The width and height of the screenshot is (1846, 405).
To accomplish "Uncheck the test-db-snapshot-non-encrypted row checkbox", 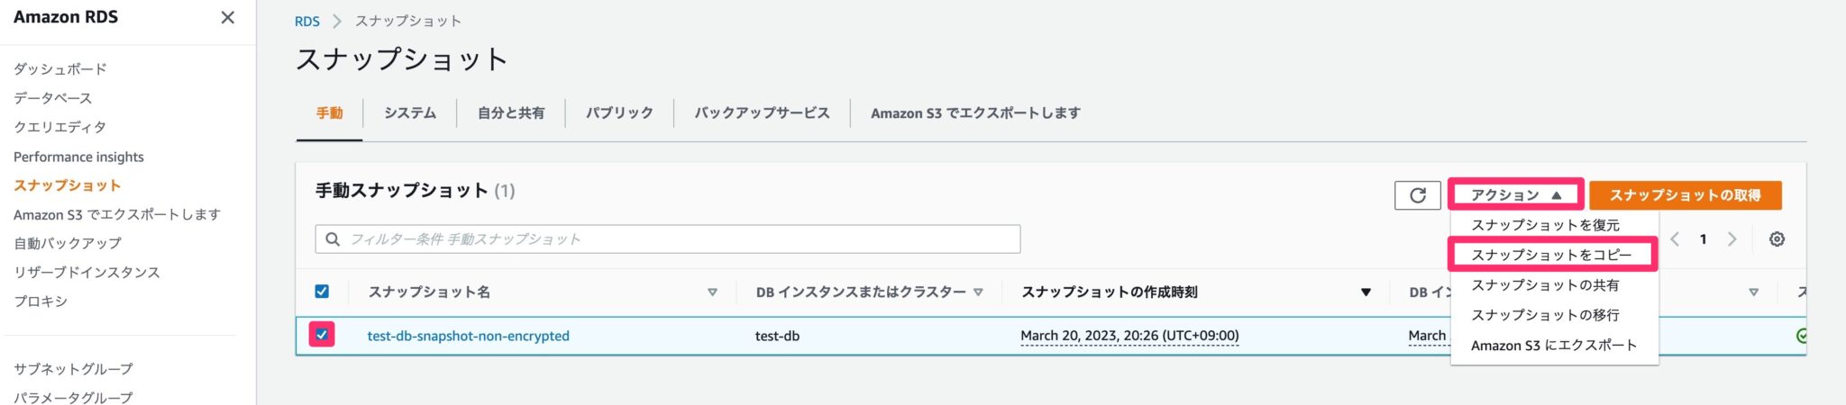I will tap(322, 335).
